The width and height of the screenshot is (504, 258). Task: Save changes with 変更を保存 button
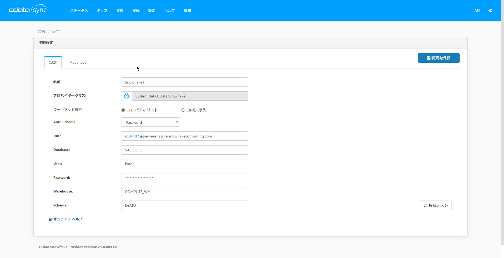point(439,58)
